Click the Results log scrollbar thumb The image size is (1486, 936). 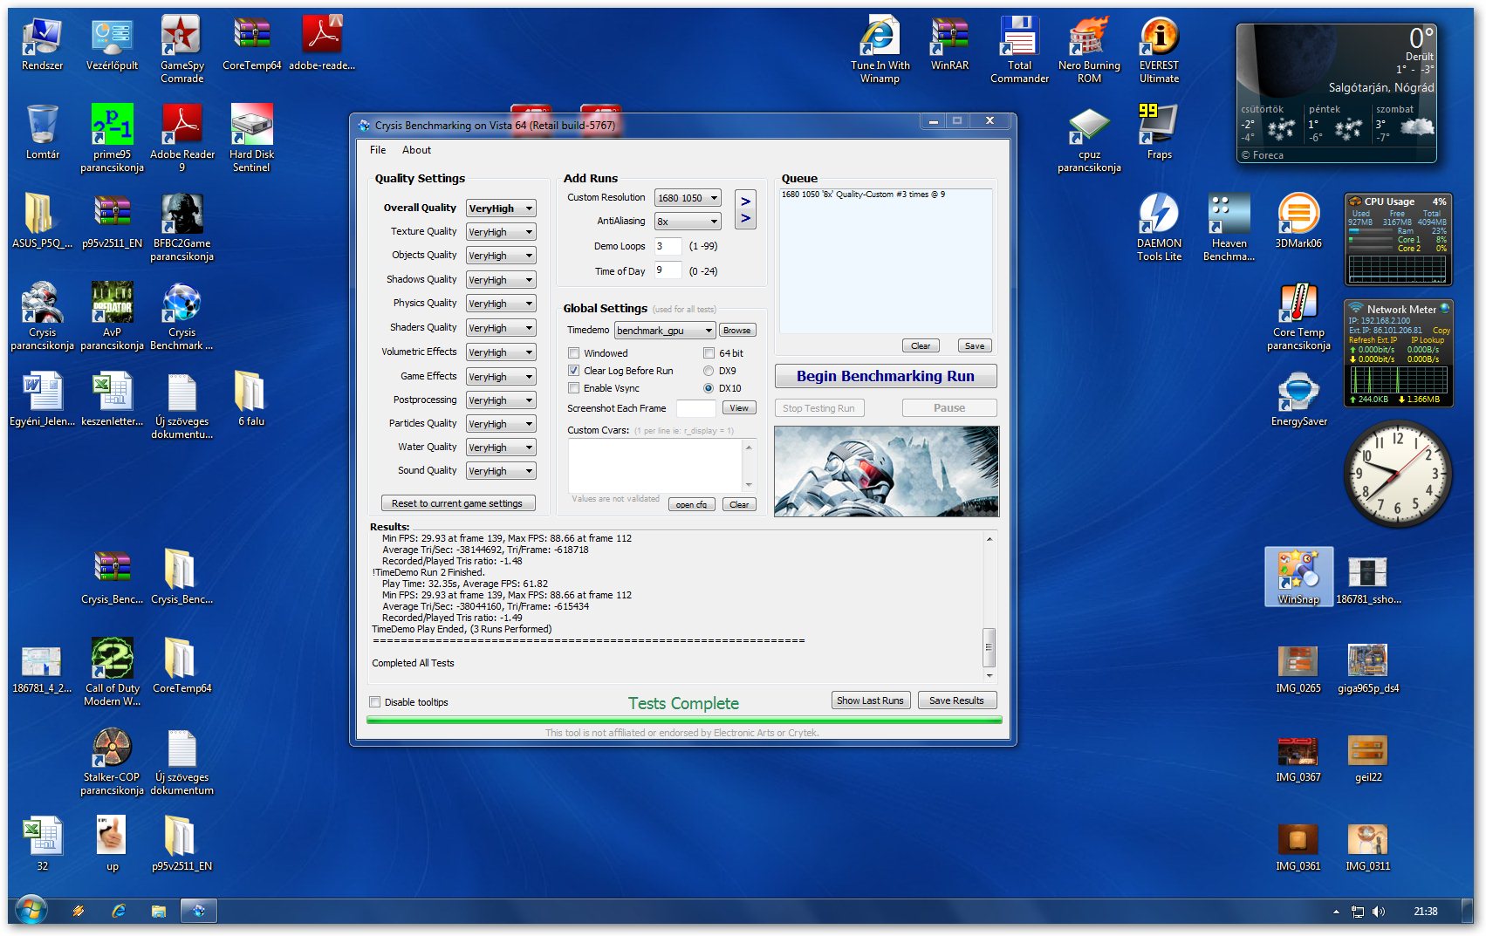[x=989, y=647]
